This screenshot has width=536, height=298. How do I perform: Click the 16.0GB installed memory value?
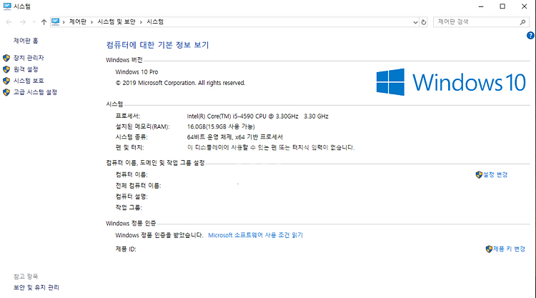[221, 126]
